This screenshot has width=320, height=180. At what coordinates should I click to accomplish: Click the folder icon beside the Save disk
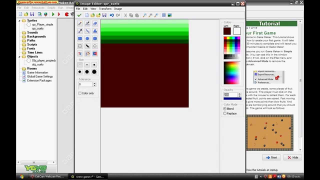point(98,15)
